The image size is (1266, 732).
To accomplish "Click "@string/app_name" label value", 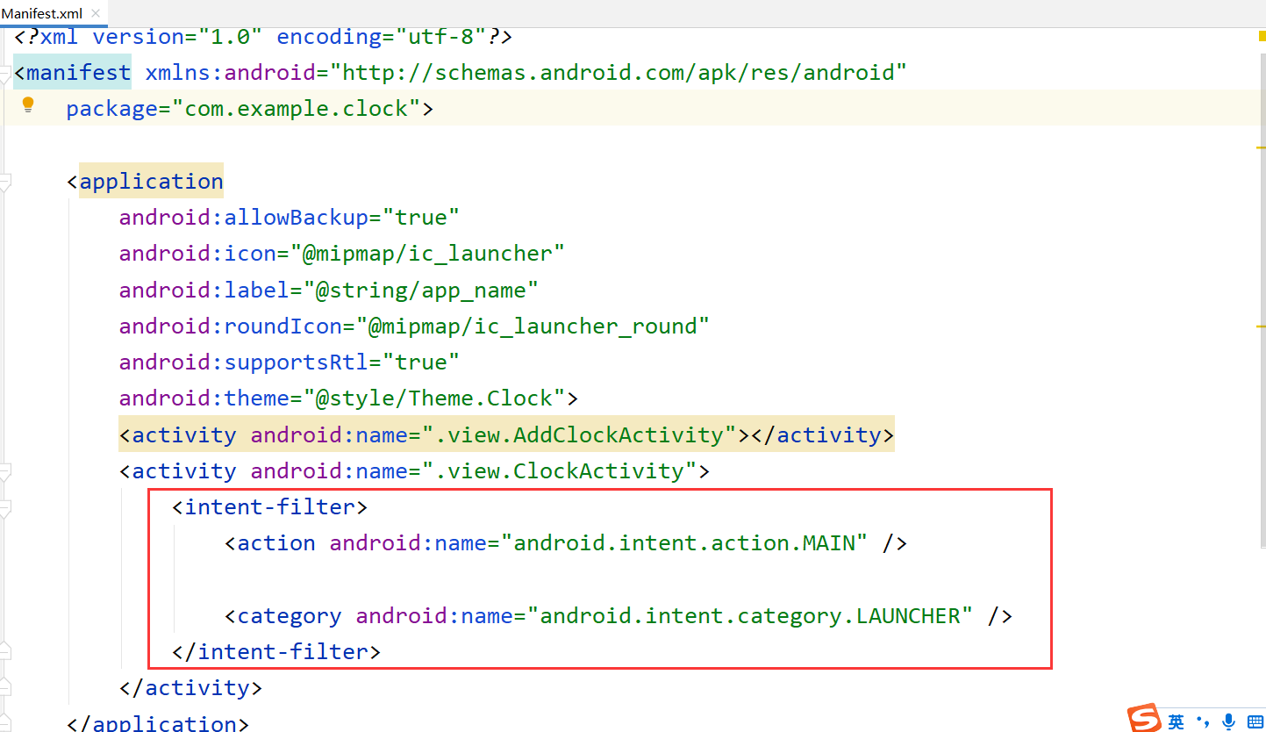I will pos(421,290).
